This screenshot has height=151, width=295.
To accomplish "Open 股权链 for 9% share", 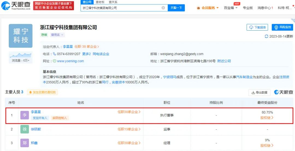I will tap(267, 145).
